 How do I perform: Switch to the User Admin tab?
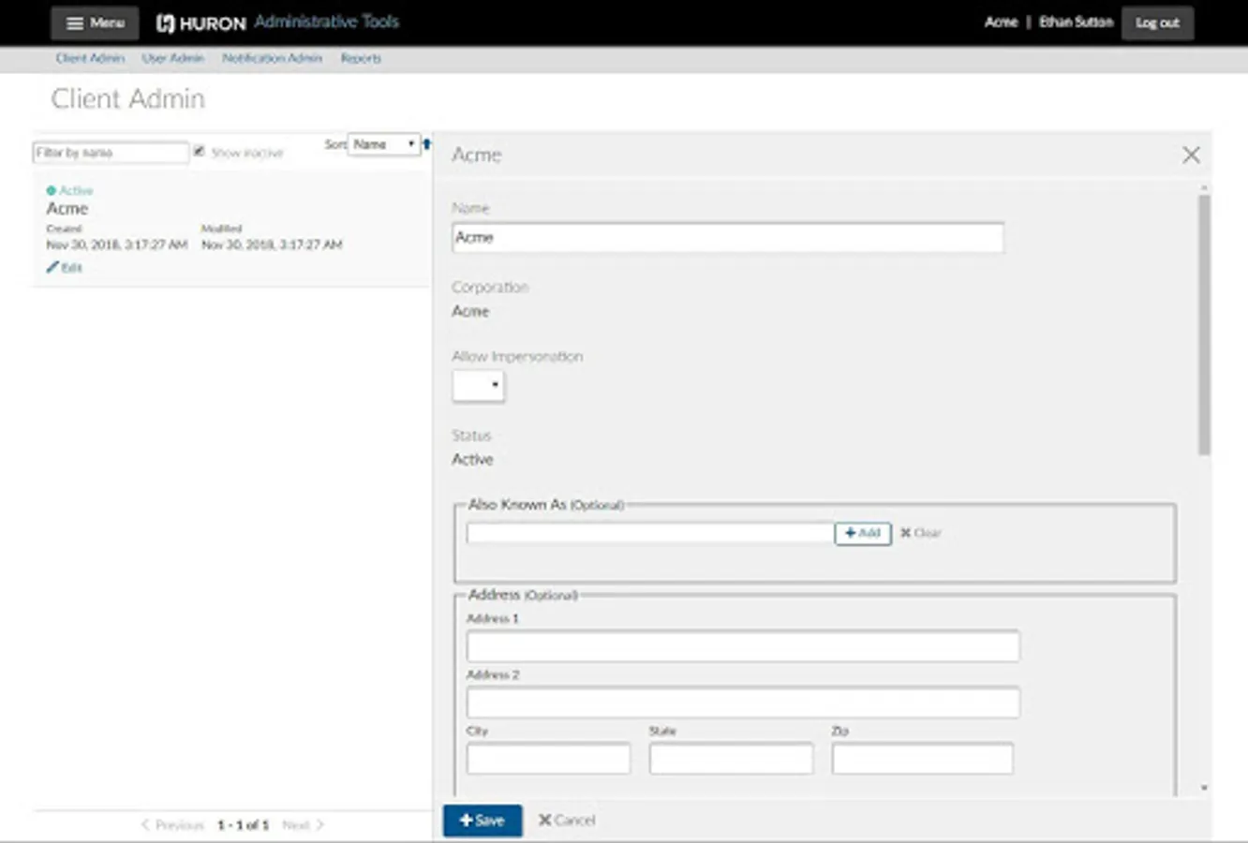pos(172,58)
